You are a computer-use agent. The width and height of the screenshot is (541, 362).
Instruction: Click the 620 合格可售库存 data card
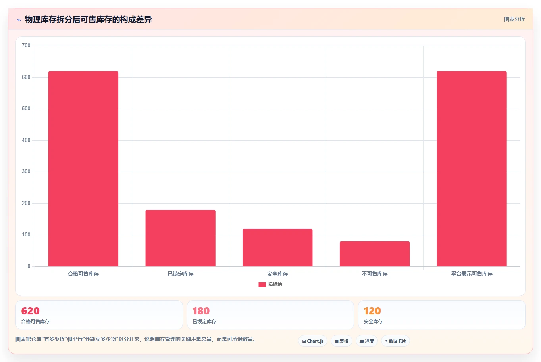[99, 315]
